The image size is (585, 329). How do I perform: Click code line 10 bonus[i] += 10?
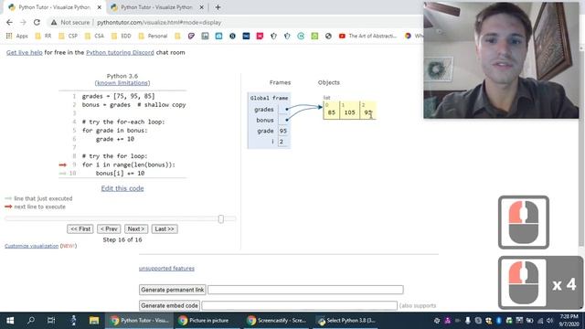click(120, 173)
